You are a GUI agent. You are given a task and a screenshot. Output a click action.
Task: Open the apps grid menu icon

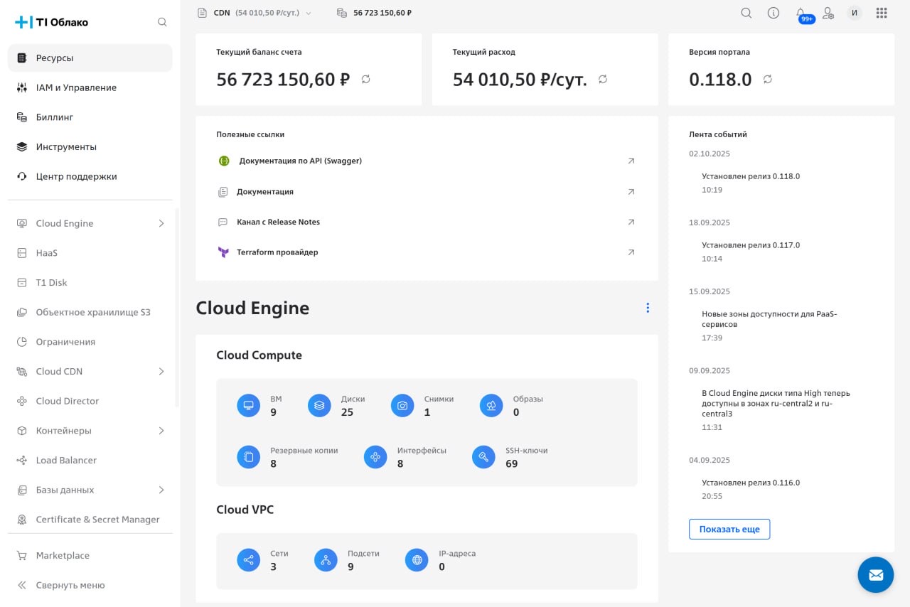point(882,13)
